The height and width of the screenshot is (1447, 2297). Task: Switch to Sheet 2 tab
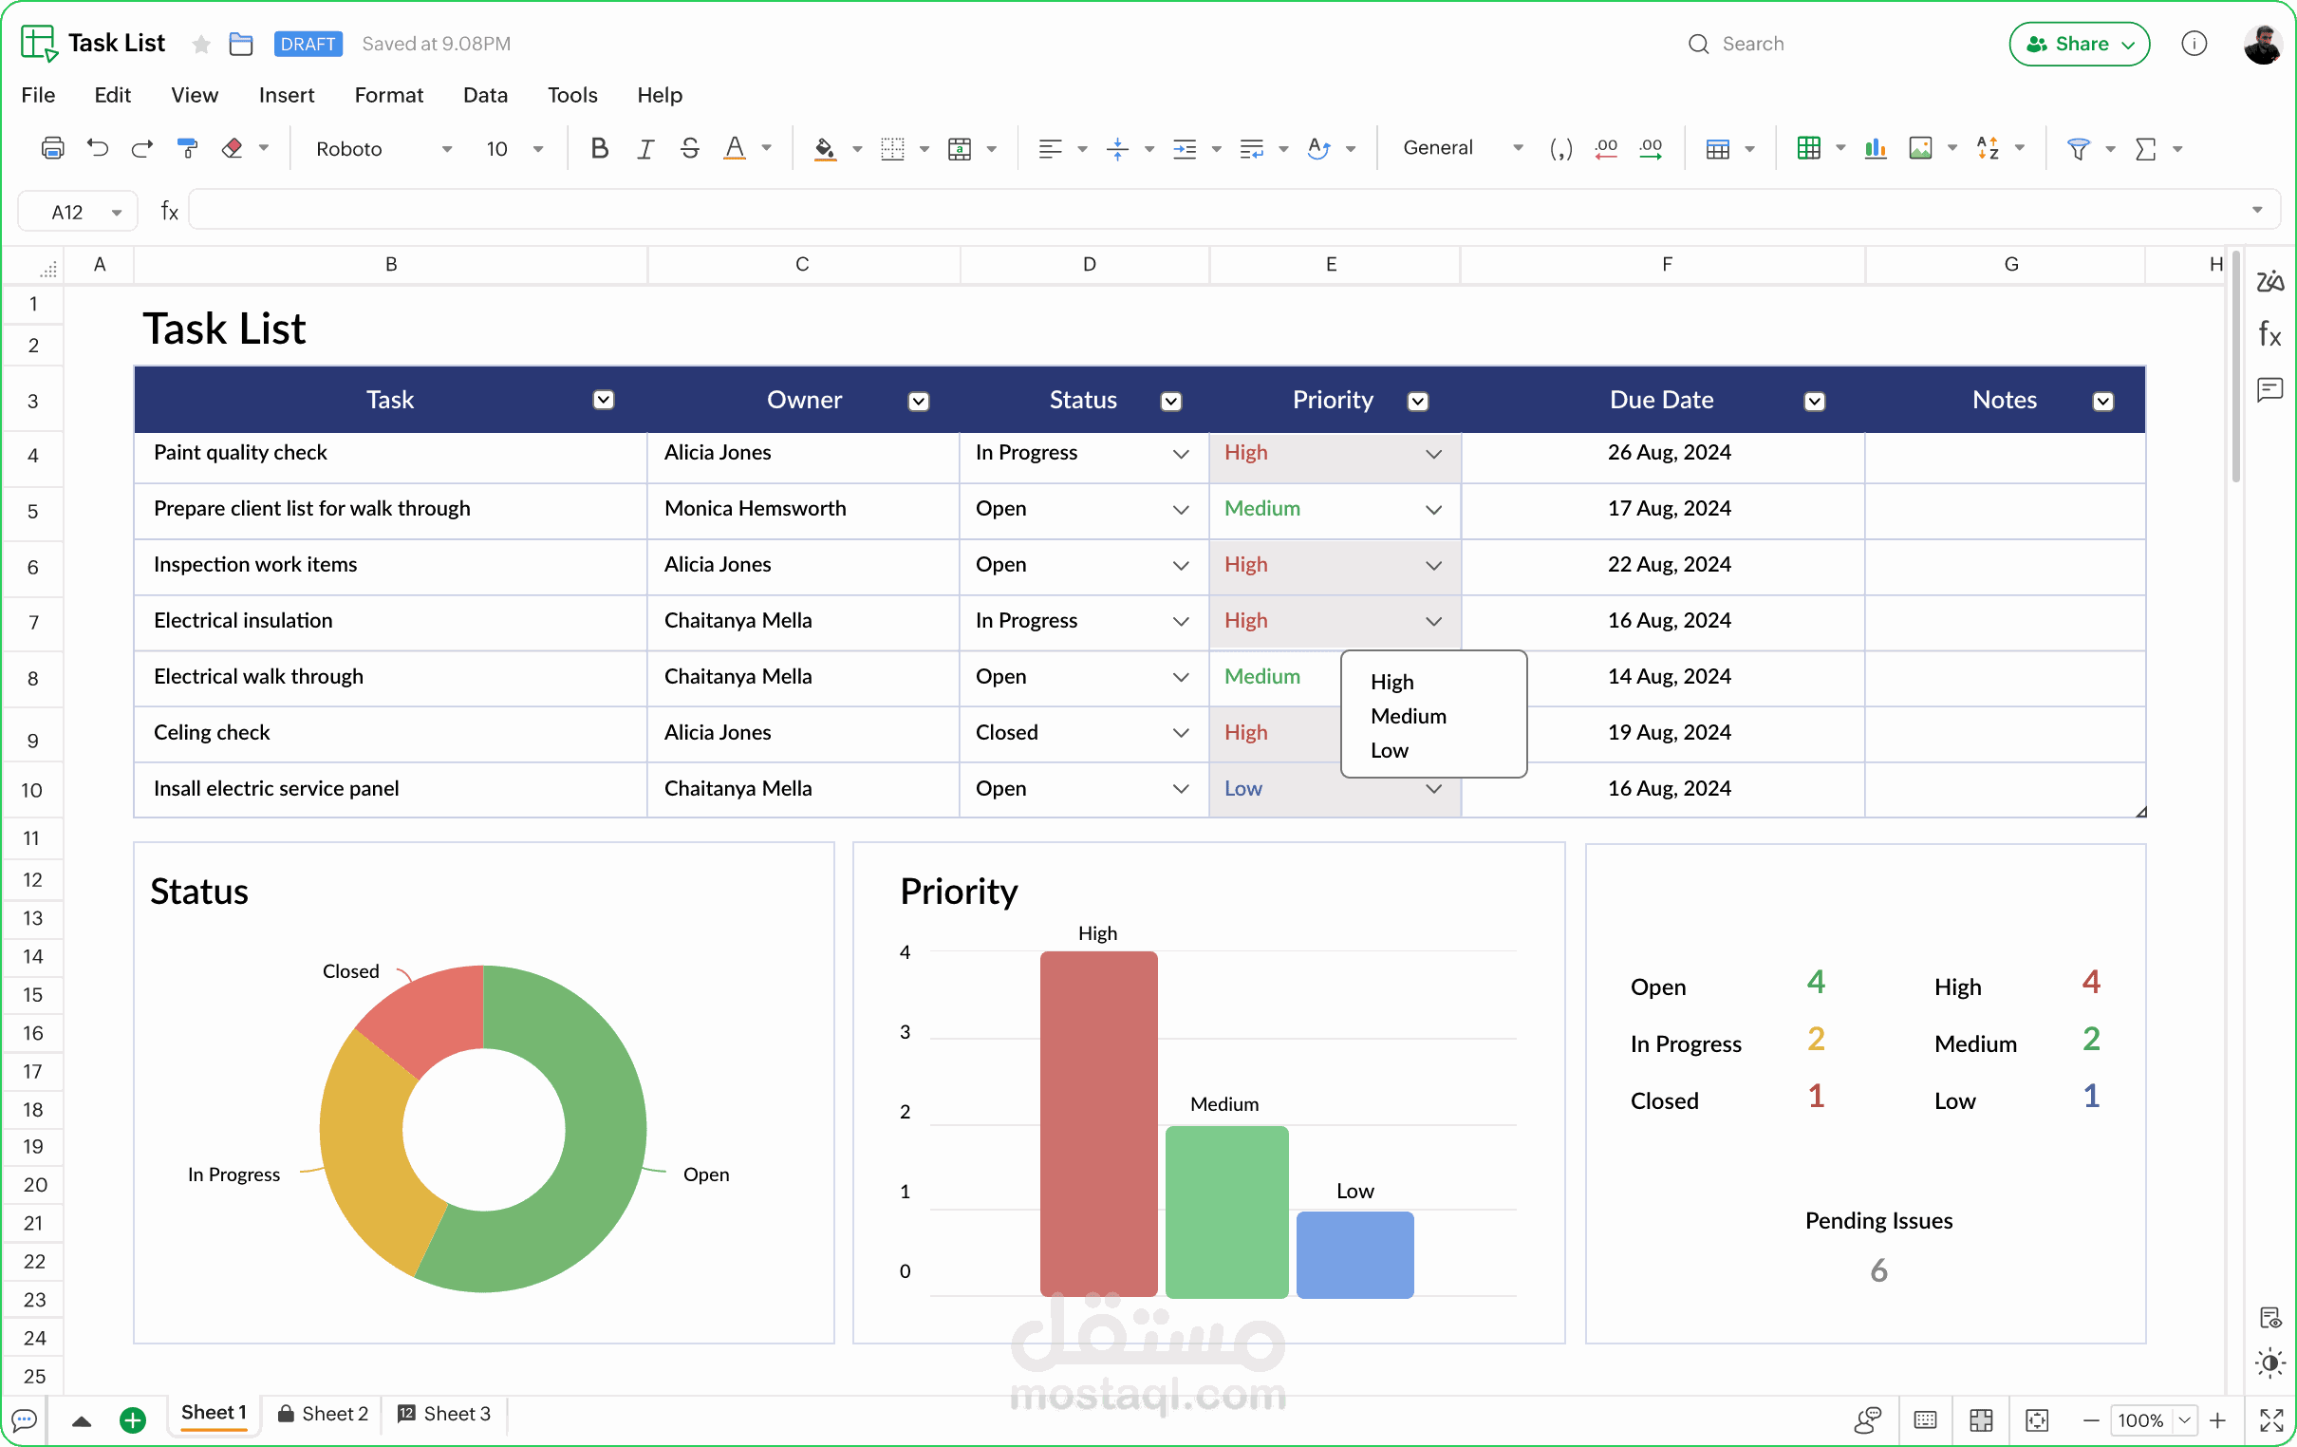(323, 1414)
